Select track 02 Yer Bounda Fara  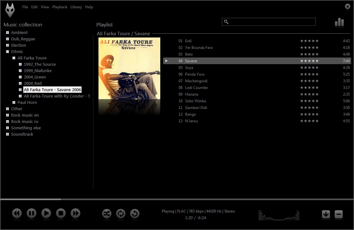pos(256,47)
